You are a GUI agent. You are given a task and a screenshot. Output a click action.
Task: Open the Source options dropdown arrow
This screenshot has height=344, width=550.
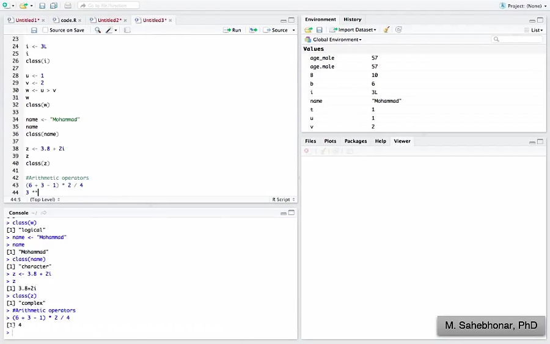(293, 31)
